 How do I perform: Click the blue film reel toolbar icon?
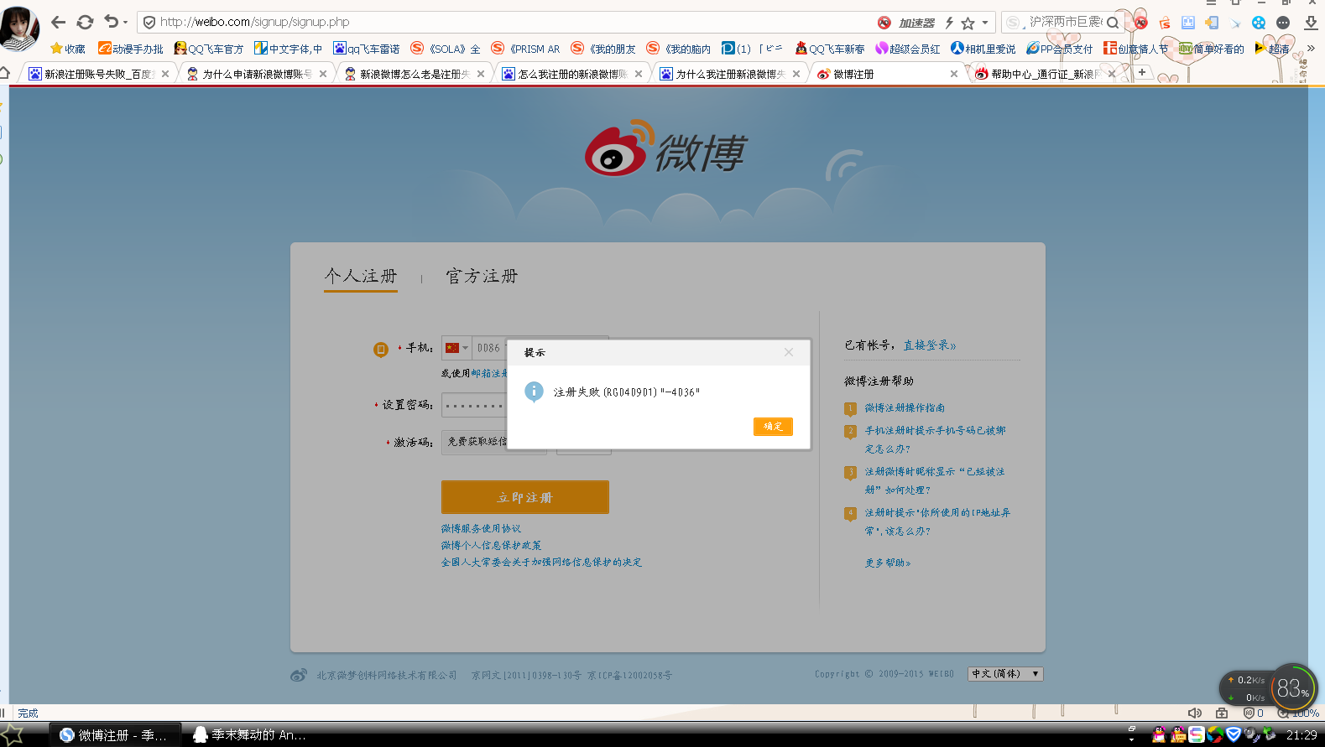(x=1259, y=23)
